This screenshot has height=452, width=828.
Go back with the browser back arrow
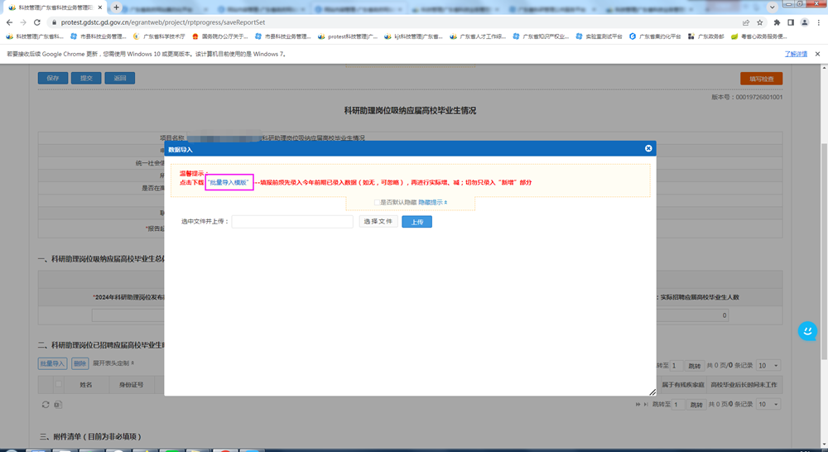(x=9, y=22)
